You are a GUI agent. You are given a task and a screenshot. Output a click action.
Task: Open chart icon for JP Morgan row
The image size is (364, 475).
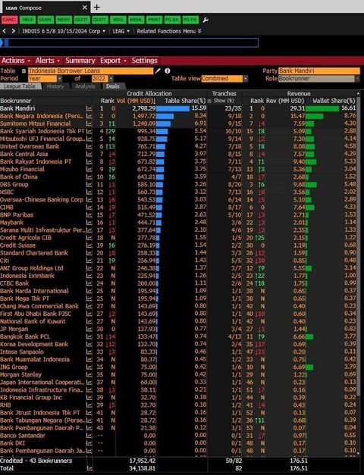click(89, 329)
